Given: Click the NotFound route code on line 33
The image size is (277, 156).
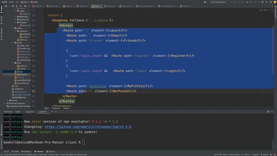Looking at the screenshot, I should [101, 91].
